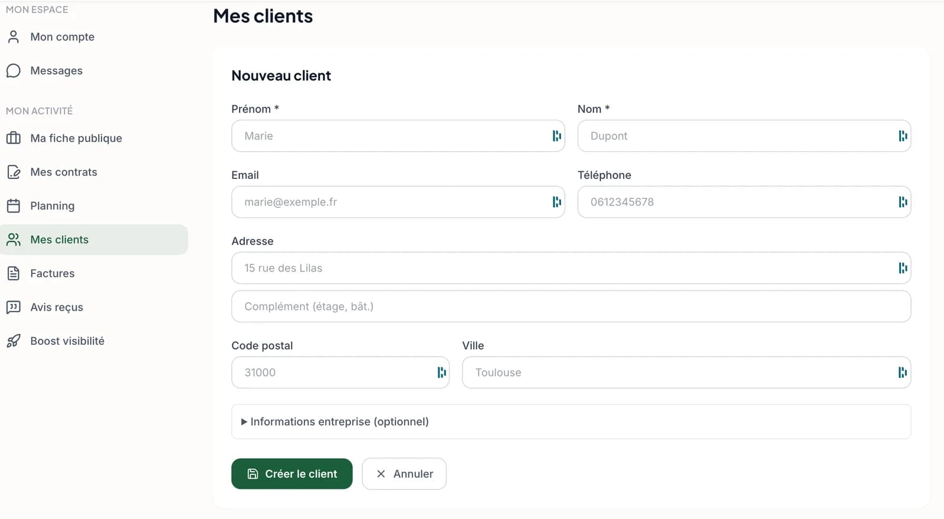The width and height of the screenshot is (944, 519).
Task: Click the people icon beside Mes clients
Action: 13,240
